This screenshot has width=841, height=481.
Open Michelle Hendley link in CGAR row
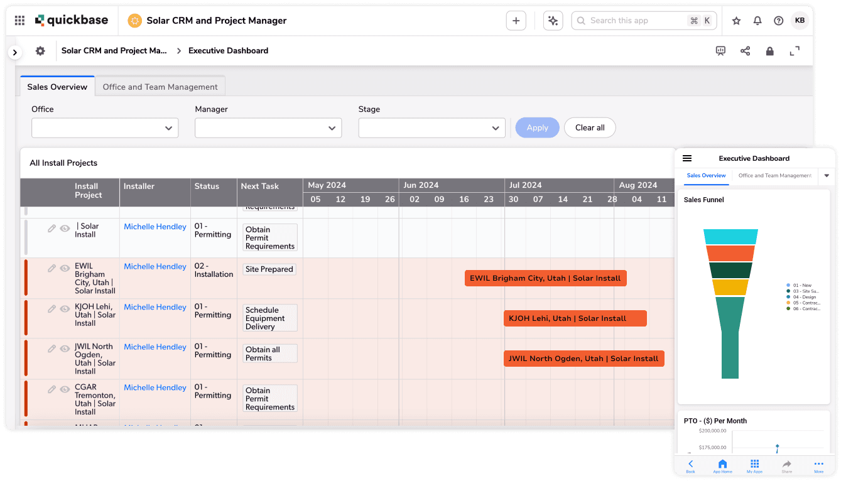(x=155, y=387)
